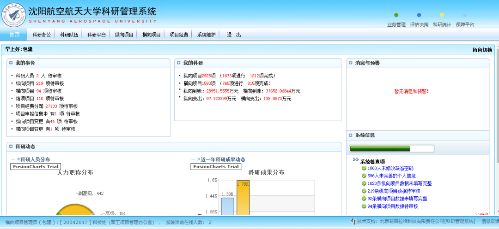This screenshot has width=499, height=229.
Task: Open 科研统计 yellow dot icon
Action: 442,15
